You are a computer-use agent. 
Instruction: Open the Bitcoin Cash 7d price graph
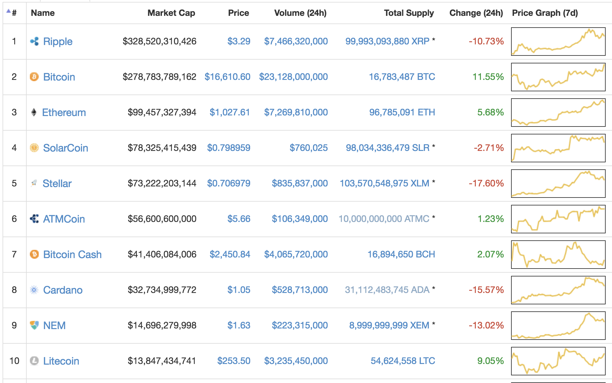tap(558, 255)
